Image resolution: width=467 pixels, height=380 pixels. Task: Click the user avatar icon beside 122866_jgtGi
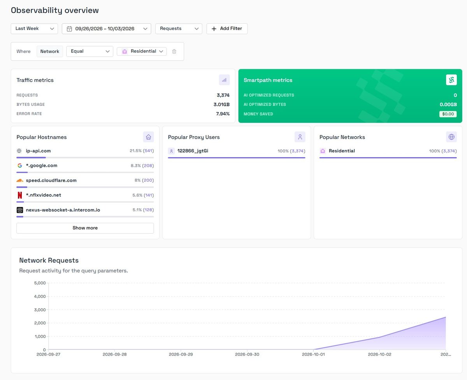pos(171,151)
